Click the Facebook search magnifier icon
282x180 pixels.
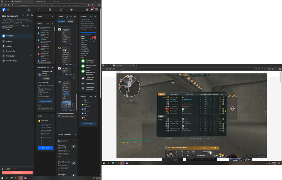pyautogui.click(x=8, y=10)
